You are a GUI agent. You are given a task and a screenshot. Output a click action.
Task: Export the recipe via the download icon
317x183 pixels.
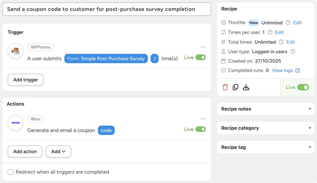click(x=246, y=87)
